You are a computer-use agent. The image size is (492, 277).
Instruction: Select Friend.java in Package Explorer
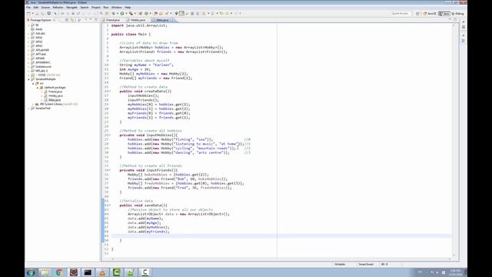pos(55,92)
